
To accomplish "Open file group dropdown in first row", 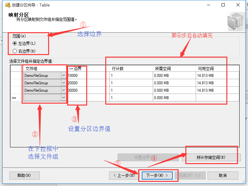I will pos(63,75).
